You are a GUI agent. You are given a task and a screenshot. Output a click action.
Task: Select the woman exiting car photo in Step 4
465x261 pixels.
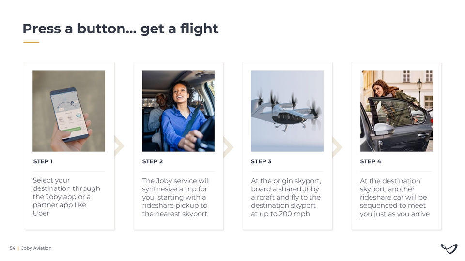[396, 111]
